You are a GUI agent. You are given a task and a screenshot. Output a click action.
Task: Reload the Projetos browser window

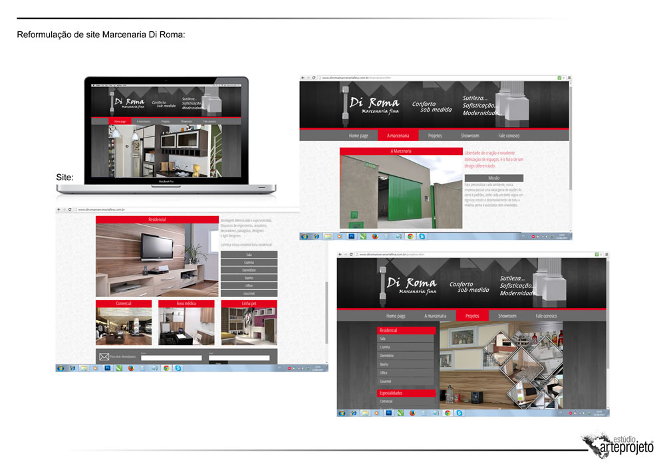pyautogui.click(x=351, y=255)
